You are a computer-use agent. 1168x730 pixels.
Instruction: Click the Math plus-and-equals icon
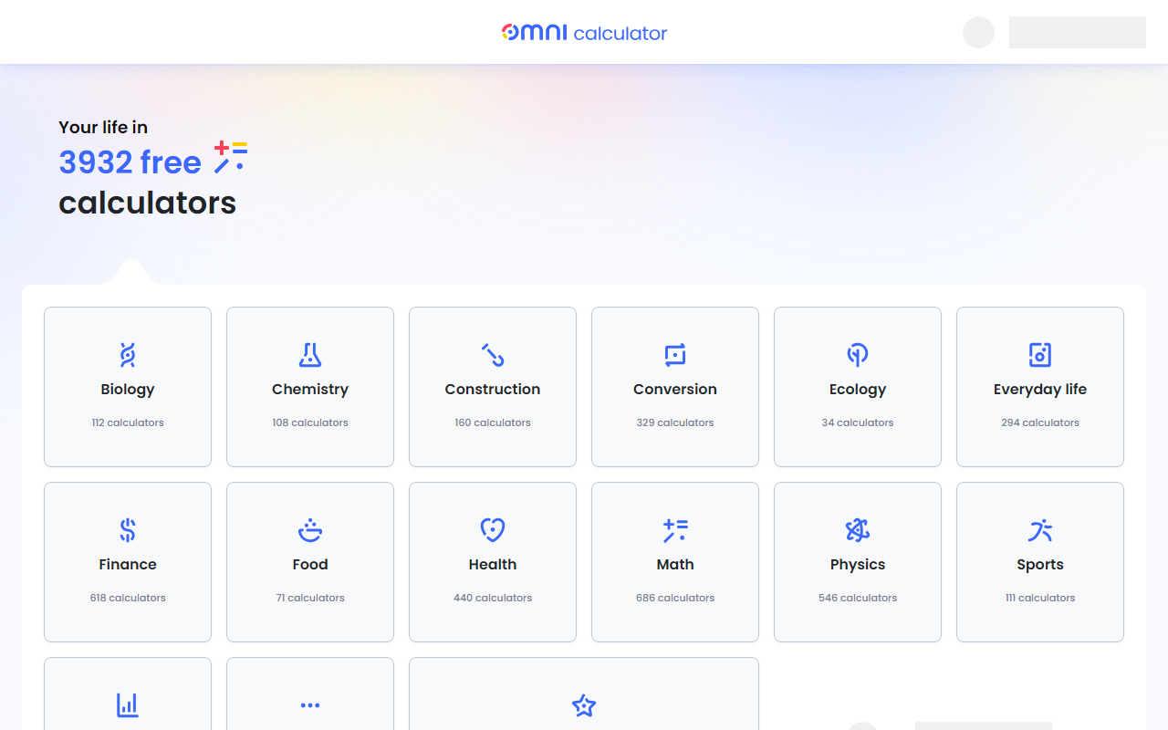click(x=675, y=529)
